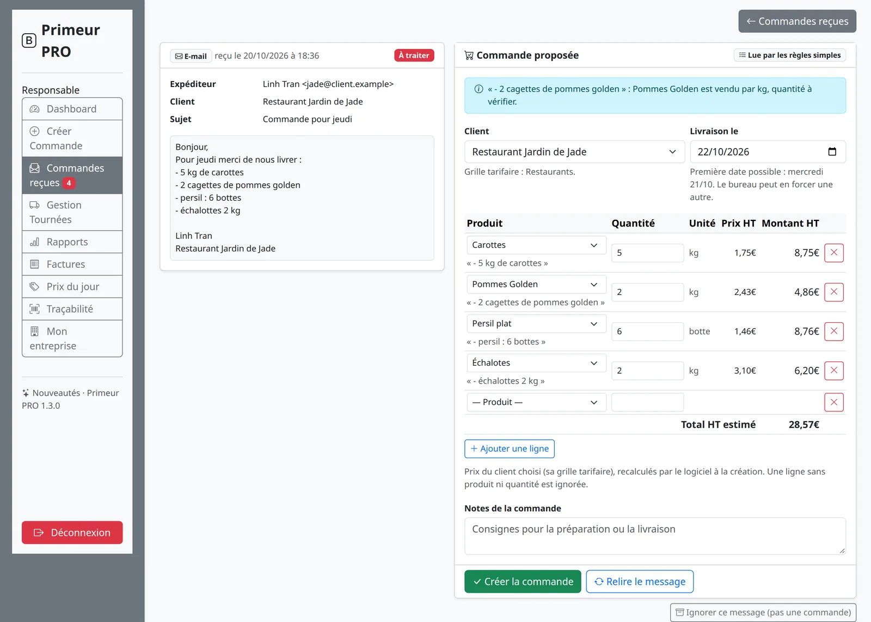Open the Persil plat product dropdown
The height and width of the screenshot is (622, 871).
point(536,323)
